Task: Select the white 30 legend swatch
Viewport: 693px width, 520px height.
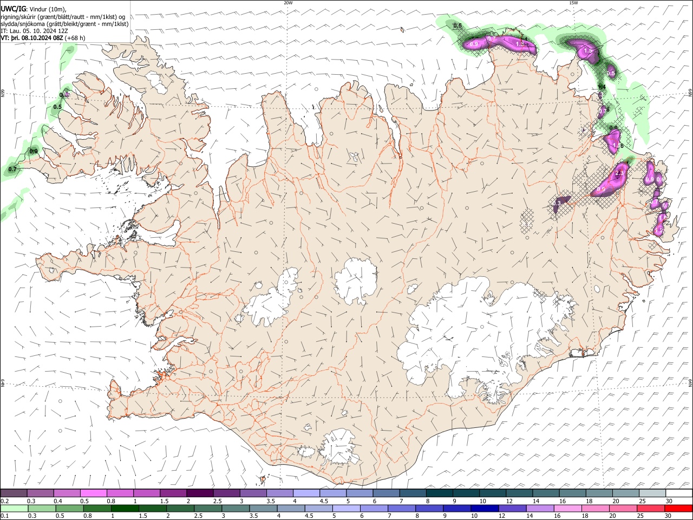Action: pyautogui.click(x=678, y=493)
